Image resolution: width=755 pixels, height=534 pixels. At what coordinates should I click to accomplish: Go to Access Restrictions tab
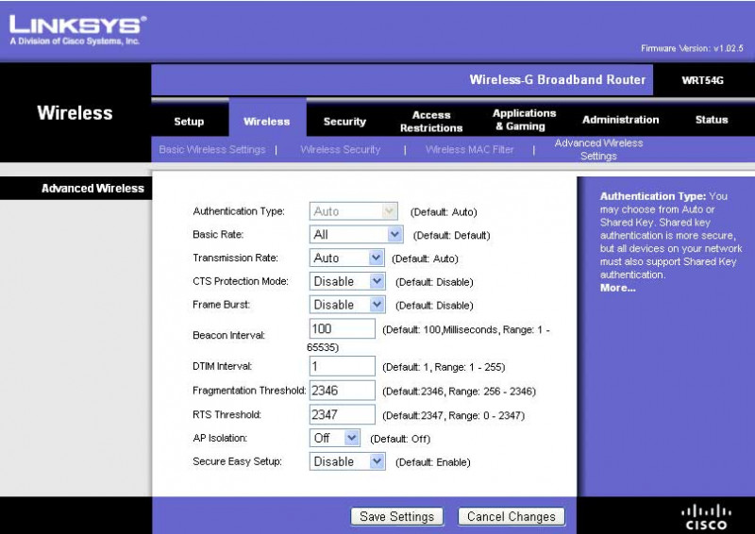[431, 121]
